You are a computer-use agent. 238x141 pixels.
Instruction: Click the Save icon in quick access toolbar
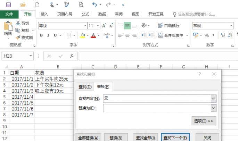tap(8, 5)
